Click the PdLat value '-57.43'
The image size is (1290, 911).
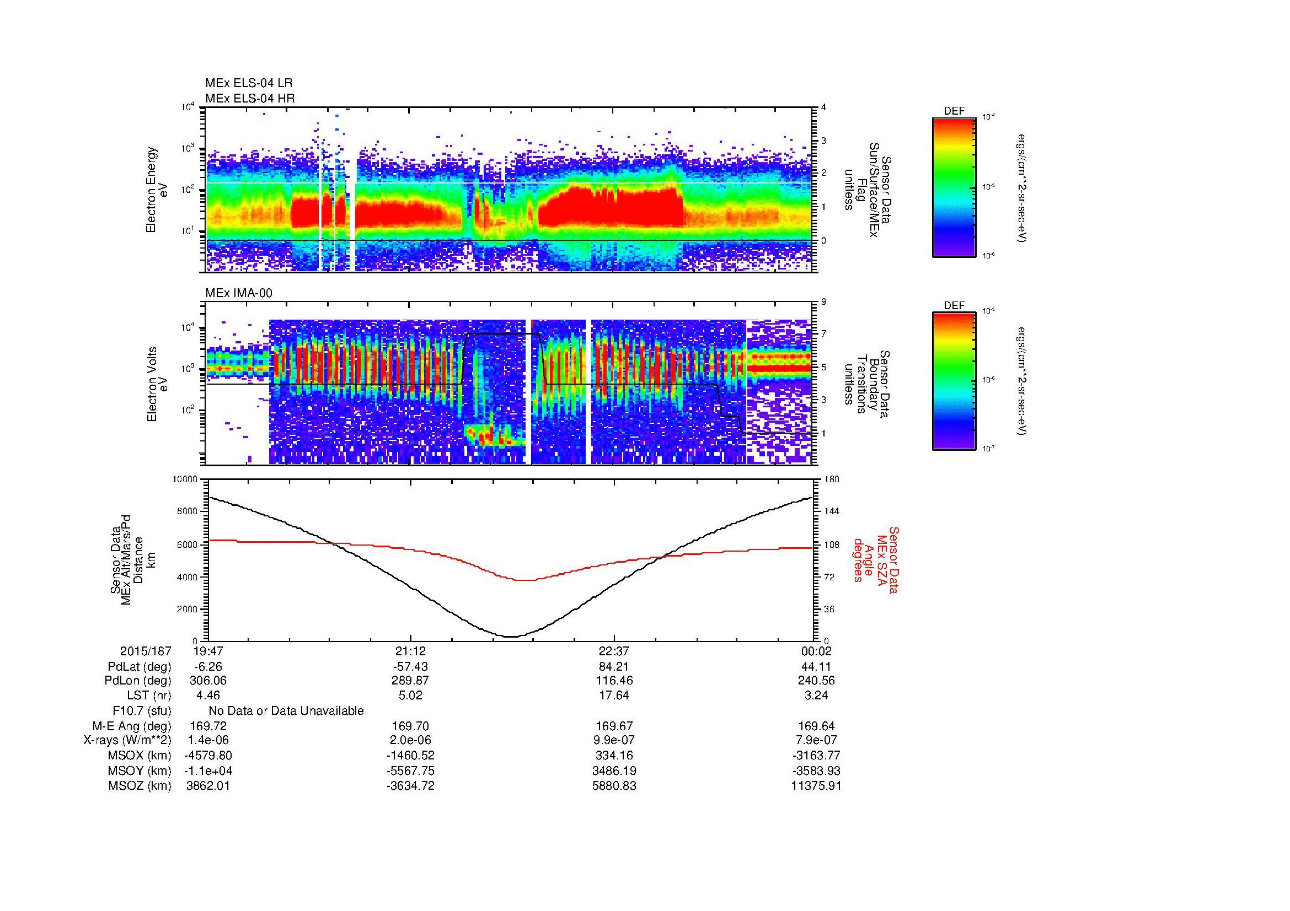pyautogui.click(x=411, y=667)
